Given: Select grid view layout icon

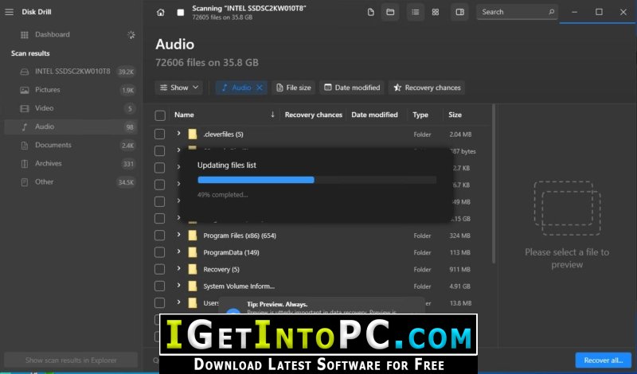Looking at the screenshot, I should coord(435,12).
